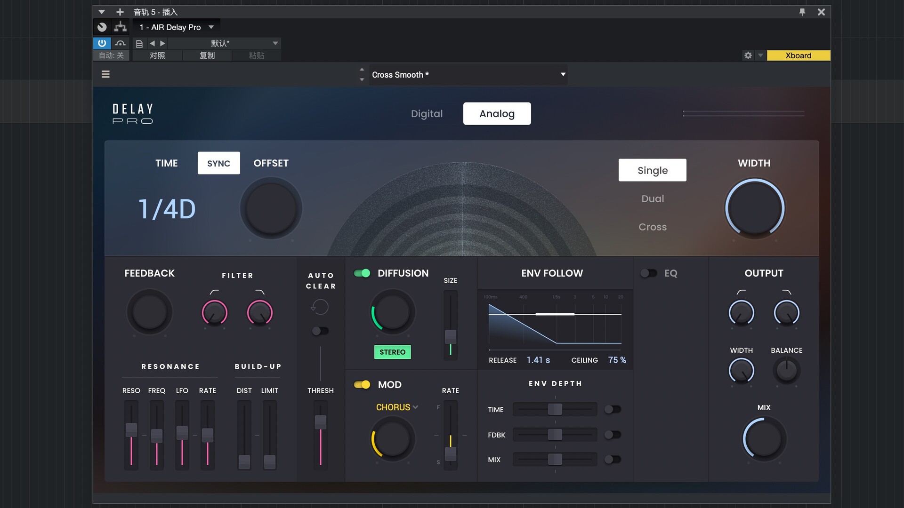This screenshot has width=904, height=508.
Task: Click the pin window icon
Action: (802, 12)
